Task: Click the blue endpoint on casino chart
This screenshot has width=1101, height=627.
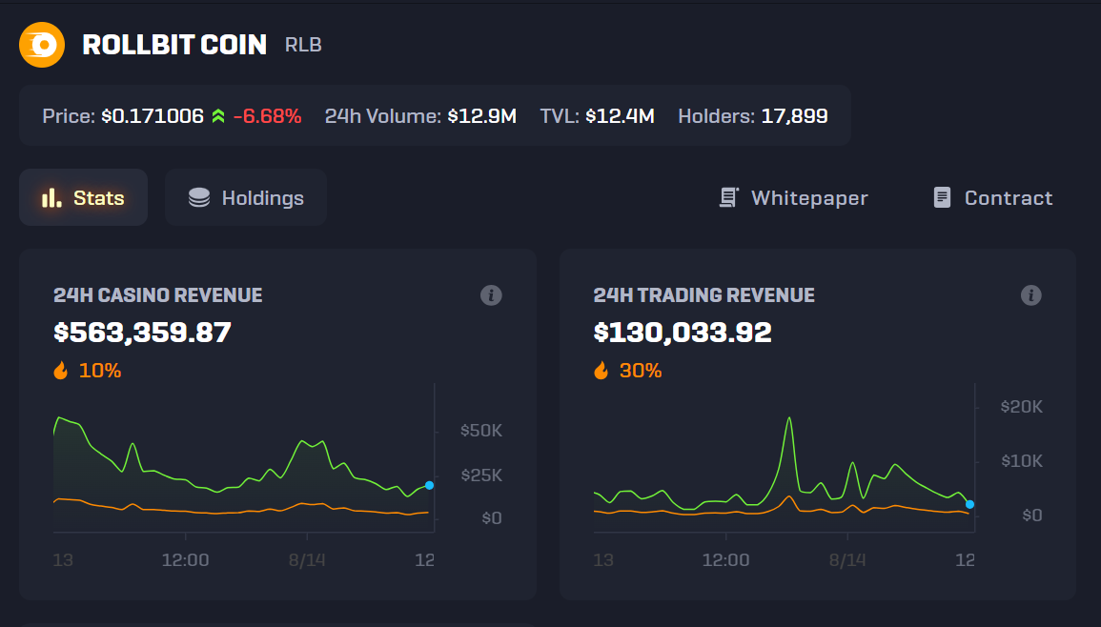Action: pyautogui.click(x=429, y=485)
